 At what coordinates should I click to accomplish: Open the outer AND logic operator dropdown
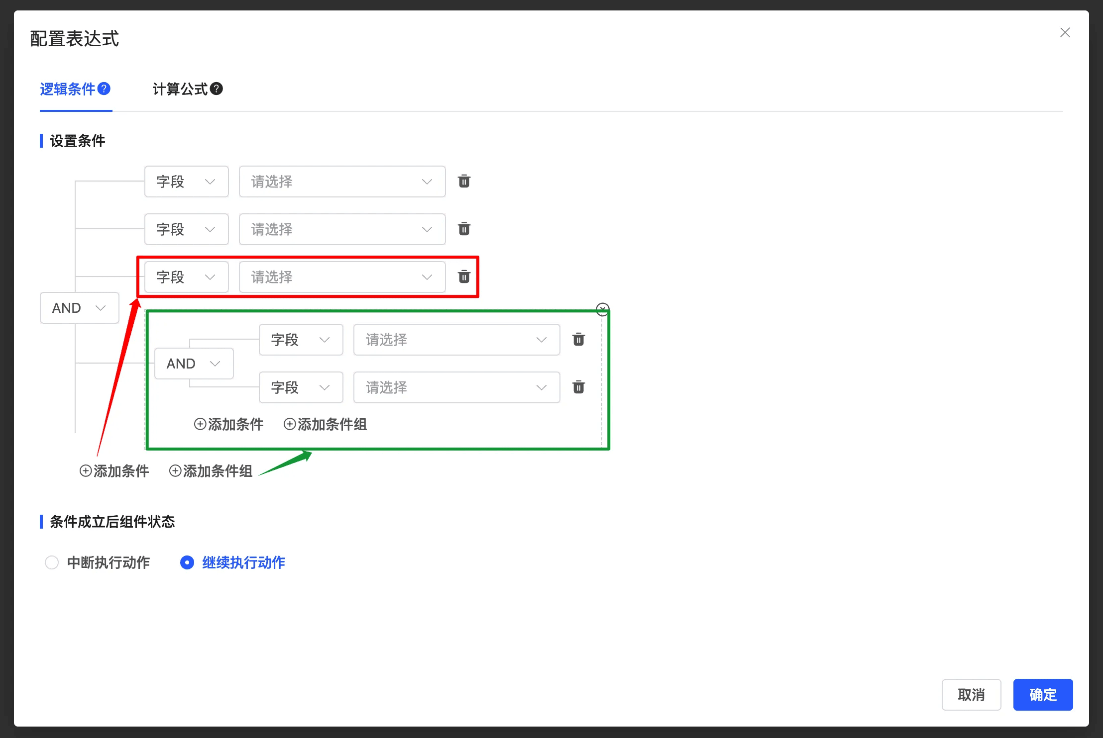pos(79,308)
